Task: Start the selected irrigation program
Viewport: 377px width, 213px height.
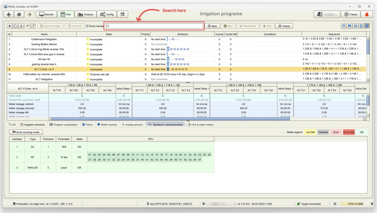Action: coord(212,26)
